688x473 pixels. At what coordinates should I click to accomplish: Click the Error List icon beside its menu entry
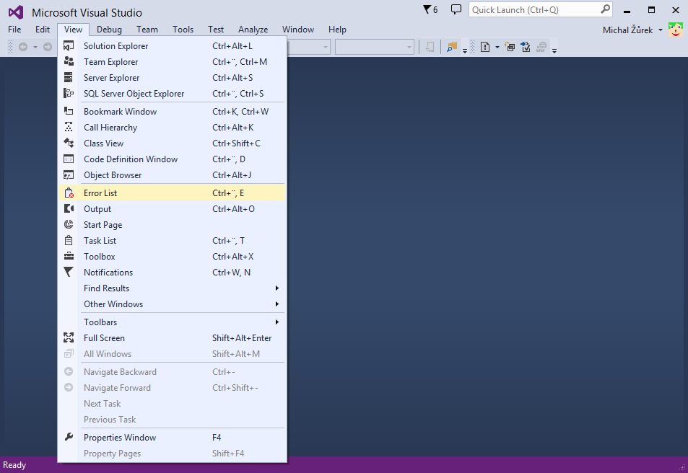click(69, 193)
